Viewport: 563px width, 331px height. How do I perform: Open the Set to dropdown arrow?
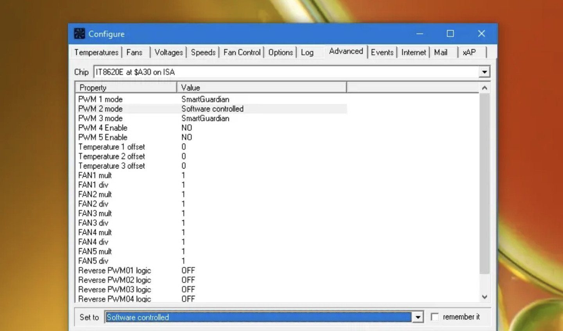(x=418, y=317)
